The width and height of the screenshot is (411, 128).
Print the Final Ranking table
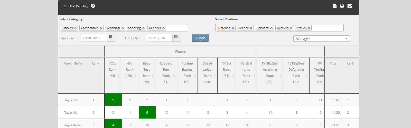tap(342, 6)
